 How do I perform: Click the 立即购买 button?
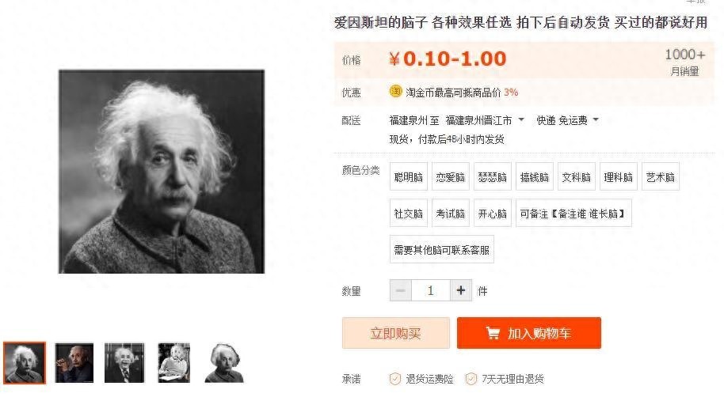[x=396, y=333]
